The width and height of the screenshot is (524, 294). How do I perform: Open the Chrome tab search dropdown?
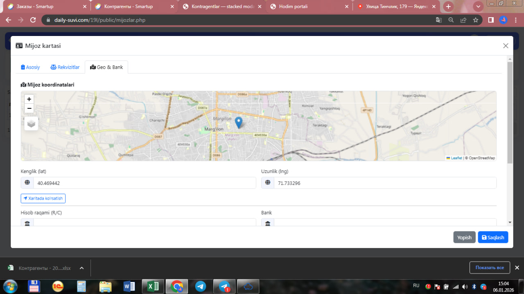(478, 7)
